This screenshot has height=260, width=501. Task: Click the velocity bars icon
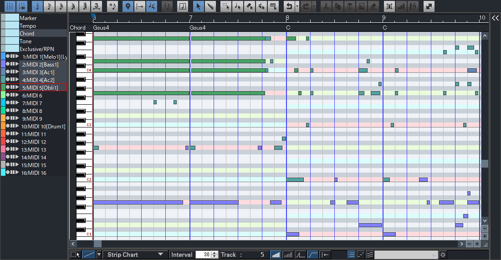click(x=401, y=6)
